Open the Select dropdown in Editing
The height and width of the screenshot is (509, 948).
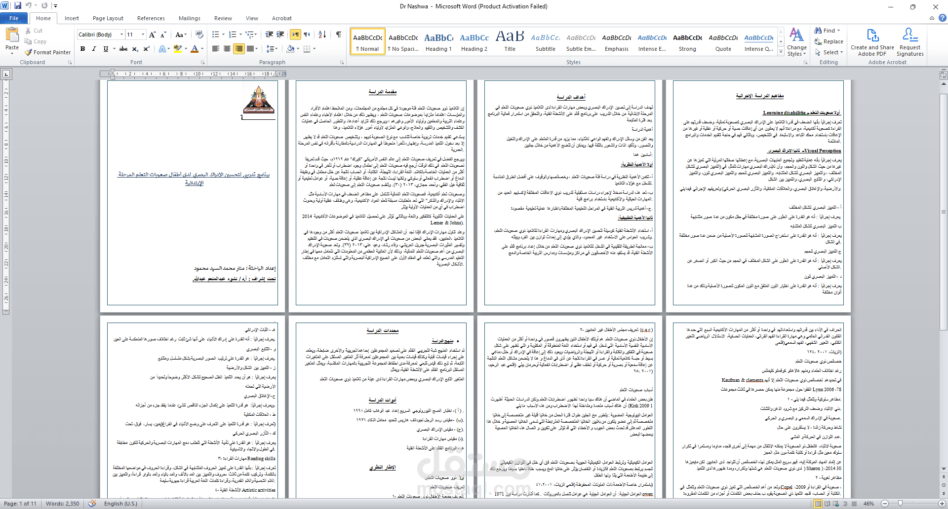pos(829,52)
